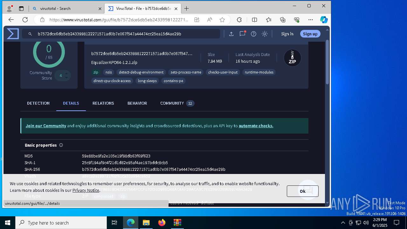Image resolution: width=407 pixels, height=229 pixels.
Task: Accept cookies with the Ok button
Action: tap(302, 191)
